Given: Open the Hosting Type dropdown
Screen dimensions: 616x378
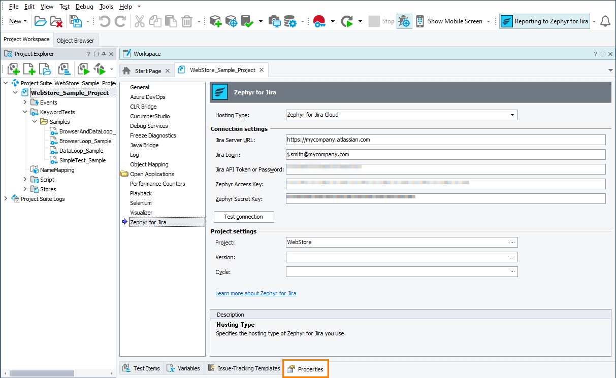Looking at the screenshot, I should pyautogui.click(x=512, y=115).
